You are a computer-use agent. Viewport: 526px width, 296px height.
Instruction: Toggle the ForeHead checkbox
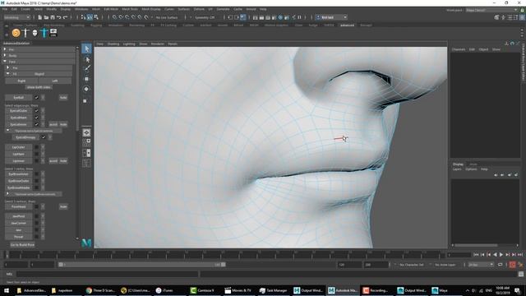(x=36, y=206)
